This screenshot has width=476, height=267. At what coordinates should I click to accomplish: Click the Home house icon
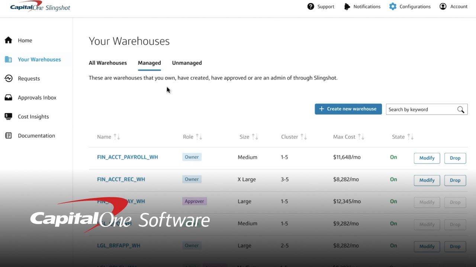8,40
